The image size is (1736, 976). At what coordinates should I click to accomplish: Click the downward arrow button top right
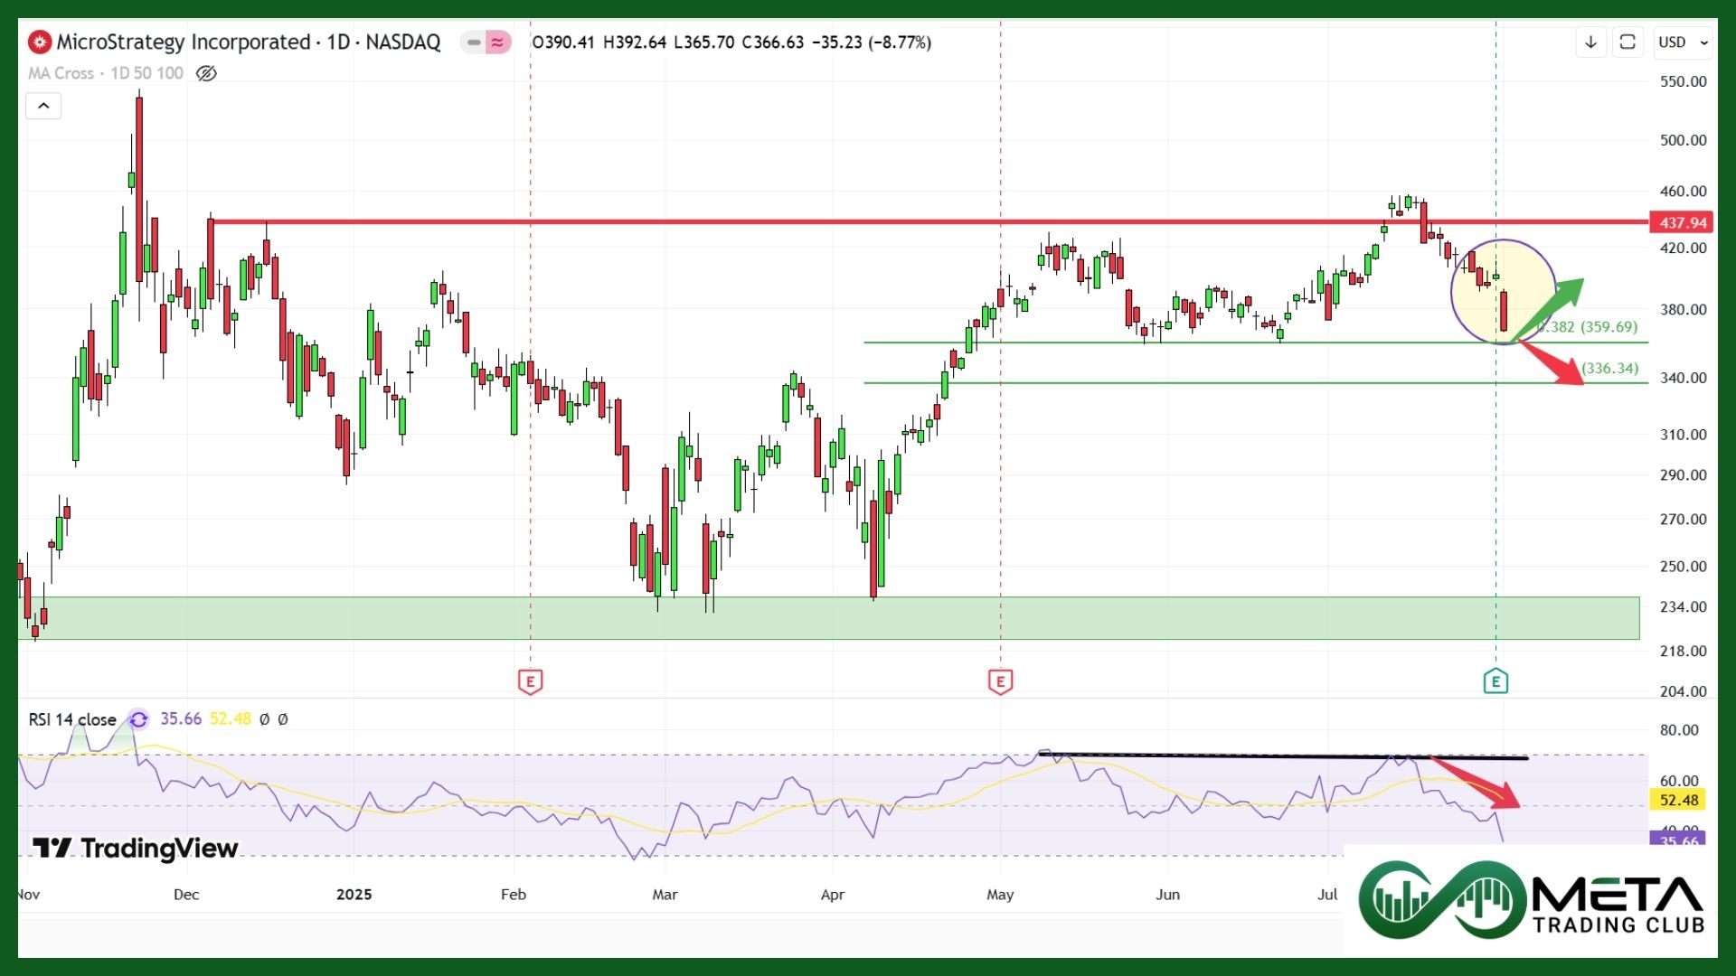1590,42
